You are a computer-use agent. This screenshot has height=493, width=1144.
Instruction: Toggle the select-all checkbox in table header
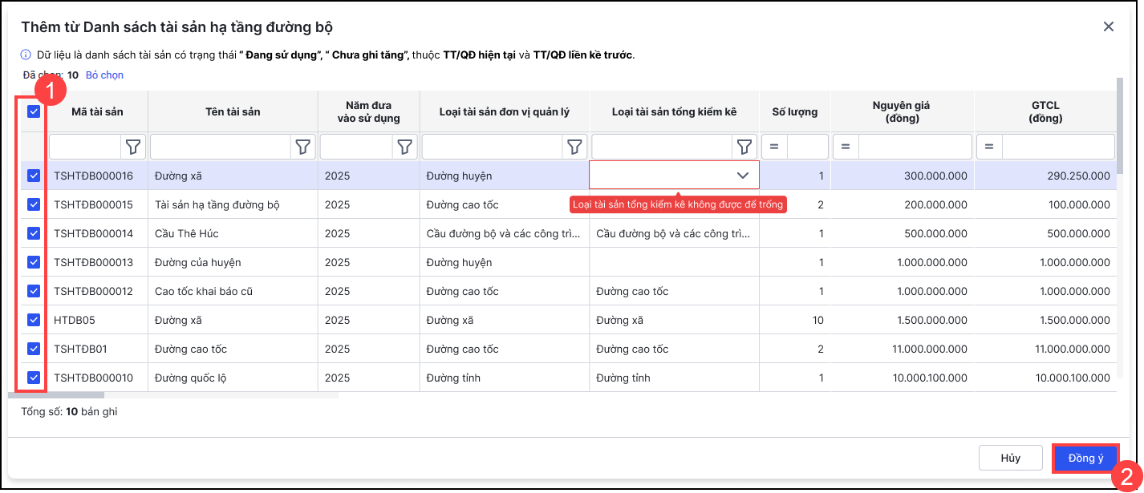(x=34, y=112)
